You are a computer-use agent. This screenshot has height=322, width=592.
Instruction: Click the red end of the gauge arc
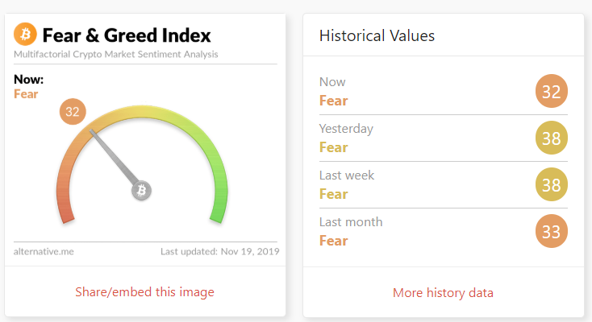(66, 211)
